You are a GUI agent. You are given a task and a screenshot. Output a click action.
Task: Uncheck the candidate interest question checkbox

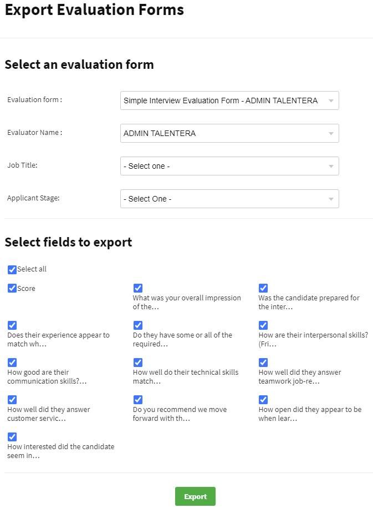pyautogui.click(x=12, y=437)
